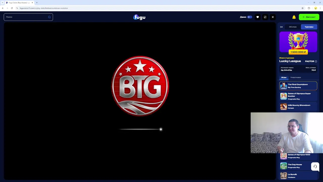This screenshot has width=323, height=182.
Task: Click Lucky League tournament title
Action: pos(290,61)
